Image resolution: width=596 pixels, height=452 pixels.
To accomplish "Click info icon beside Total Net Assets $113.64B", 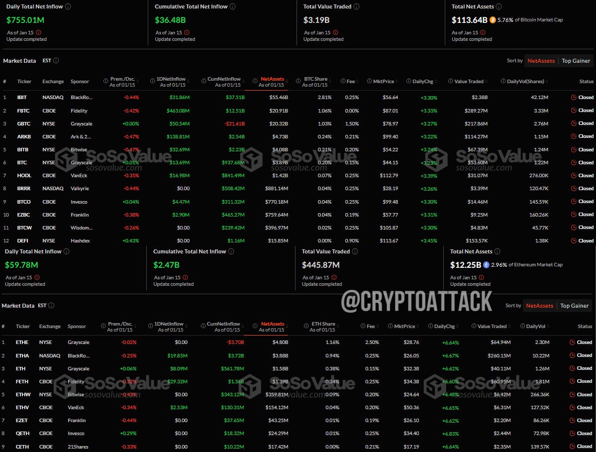I will point(499,6).
